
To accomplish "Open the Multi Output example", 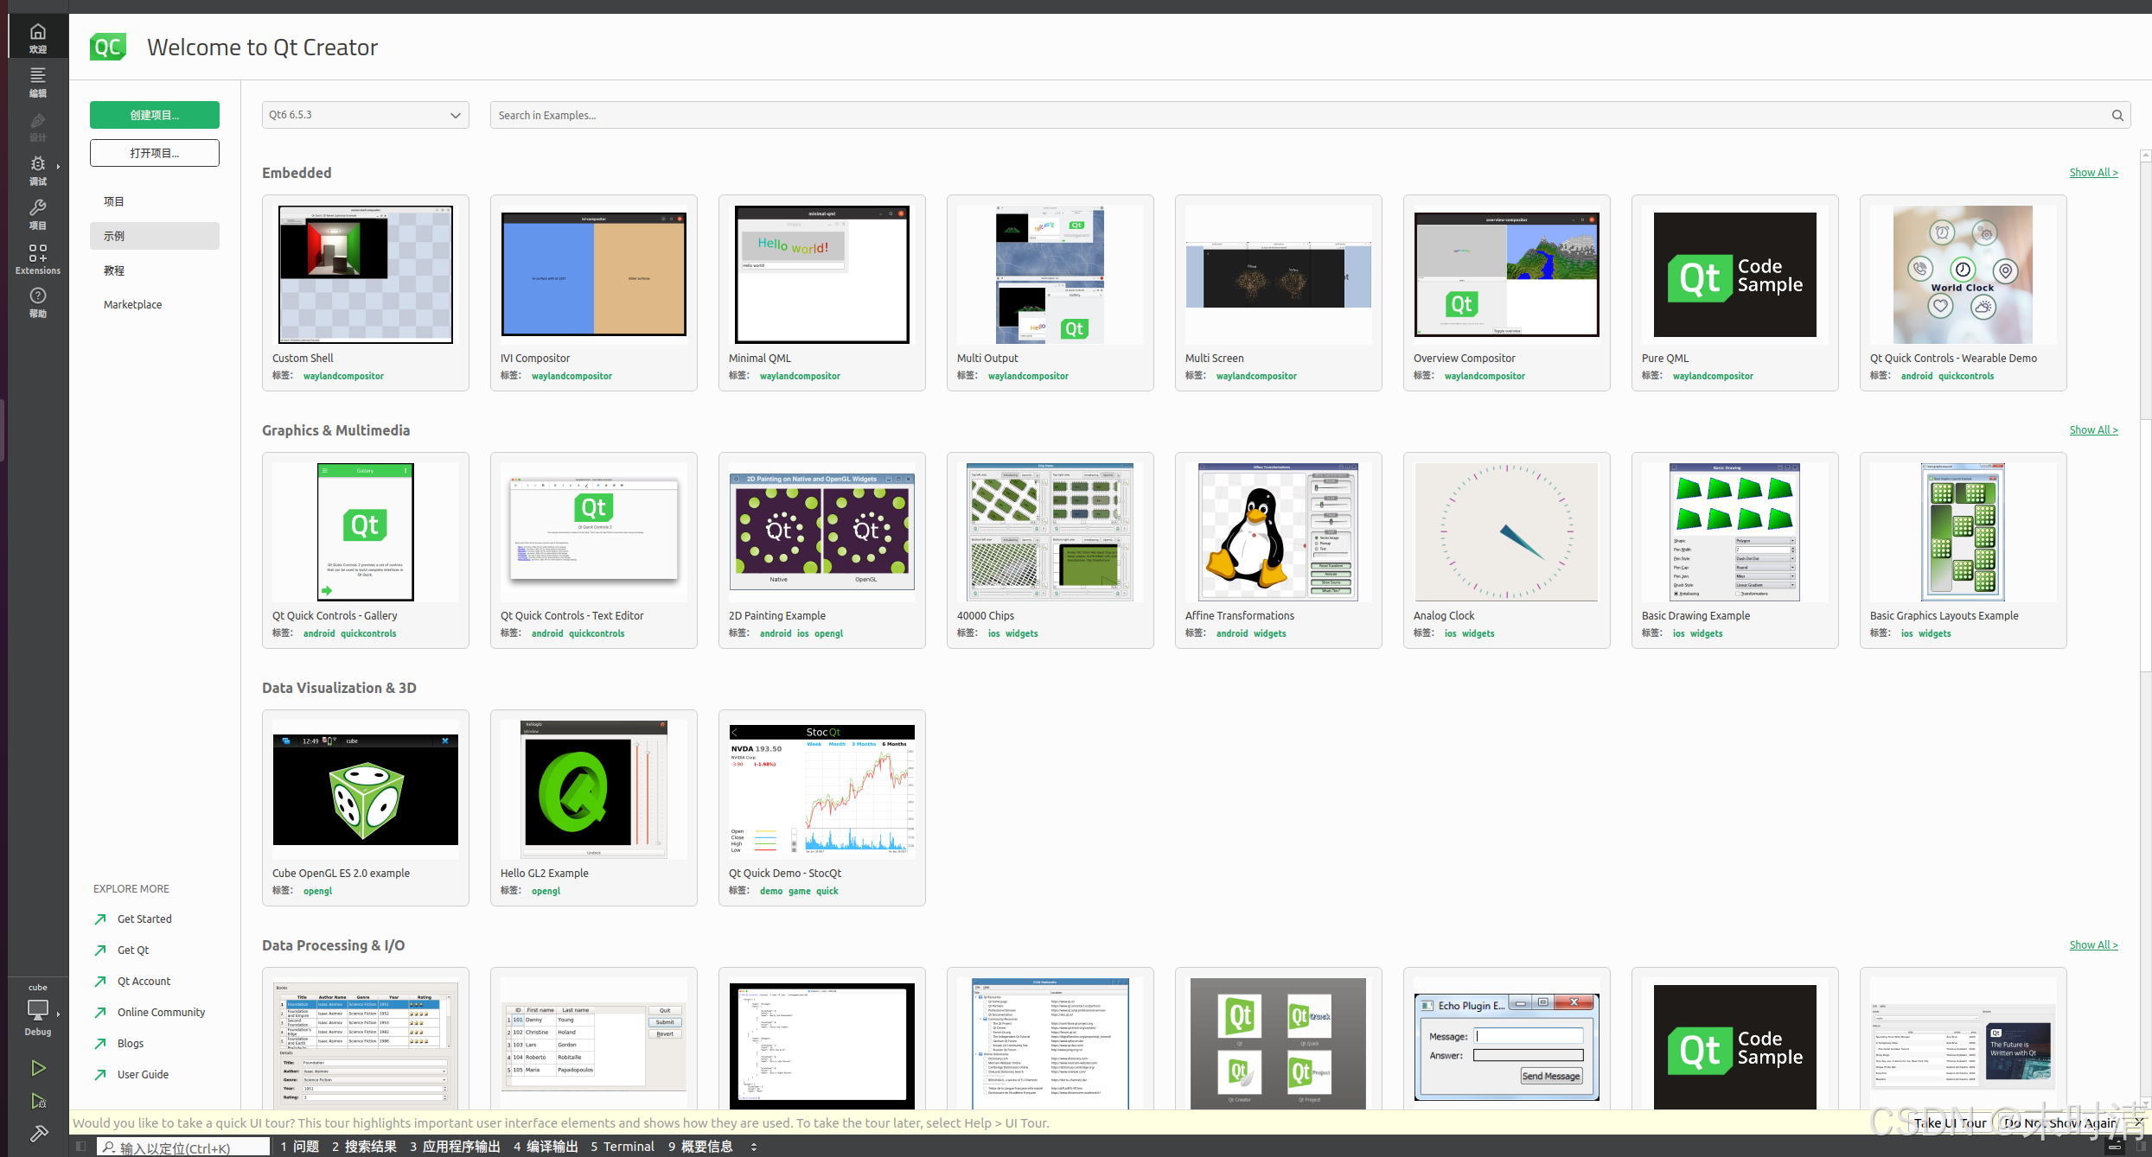I will (1050, 292).
